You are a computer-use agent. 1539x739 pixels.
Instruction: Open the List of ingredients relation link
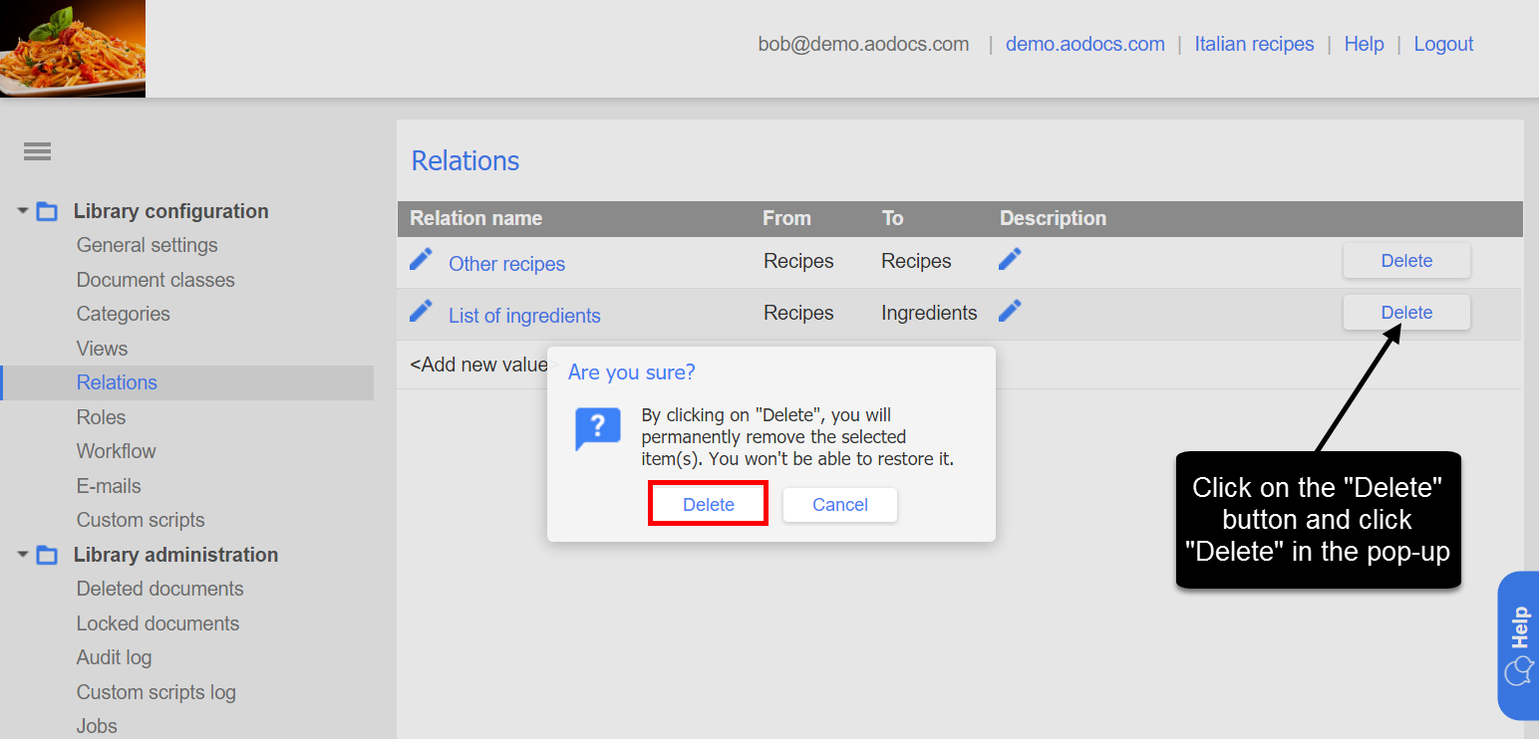coord(524,316)
